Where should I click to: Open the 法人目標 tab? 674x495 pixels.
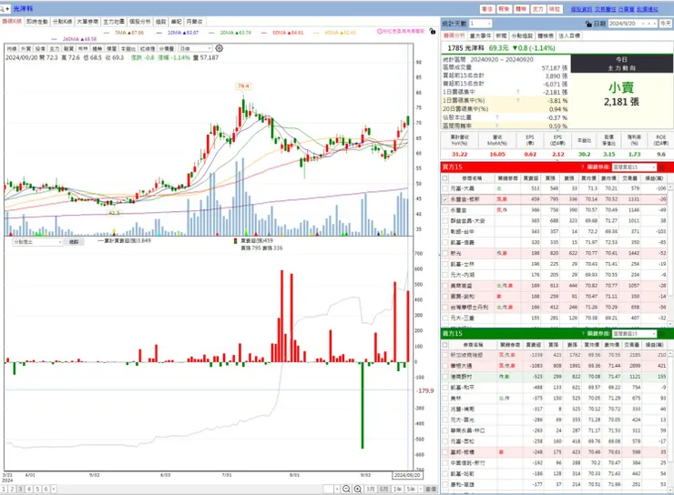point(569,35)
